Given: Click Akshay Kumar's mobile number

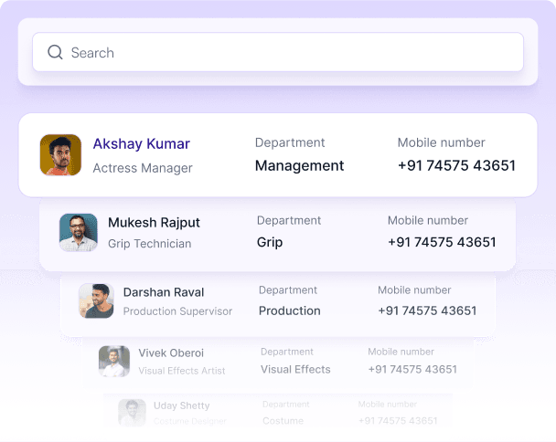Looking at the screenshot, I should pyautogui.click(x=456, y=166).
